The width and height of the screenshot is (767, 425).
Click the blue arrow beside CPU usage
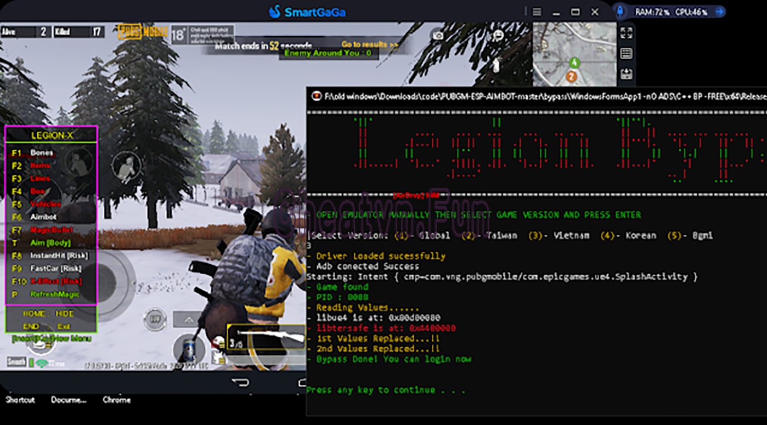[x=719, y=12]
